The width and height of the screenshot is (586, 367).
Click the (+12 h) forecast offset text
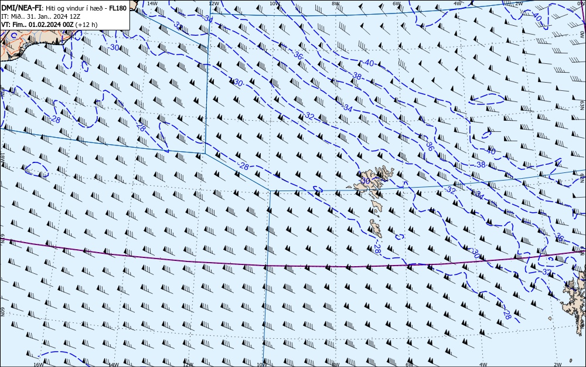click(86, 25)
